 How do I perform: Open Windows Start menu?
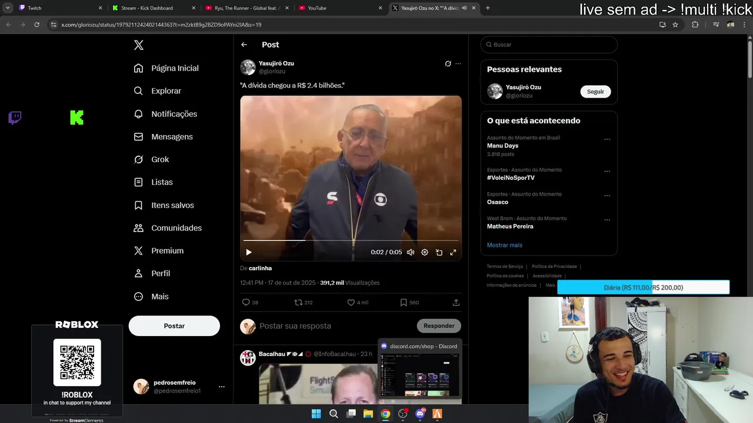click(316, 414)
